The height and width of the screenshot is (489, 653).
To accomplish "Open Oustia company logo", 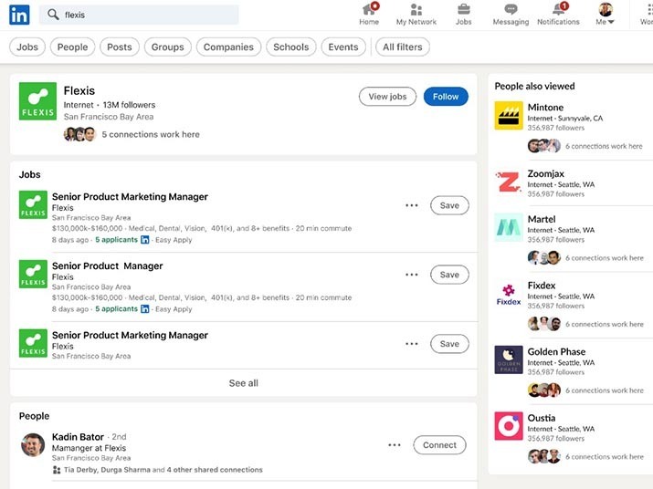I will point(509,426).
